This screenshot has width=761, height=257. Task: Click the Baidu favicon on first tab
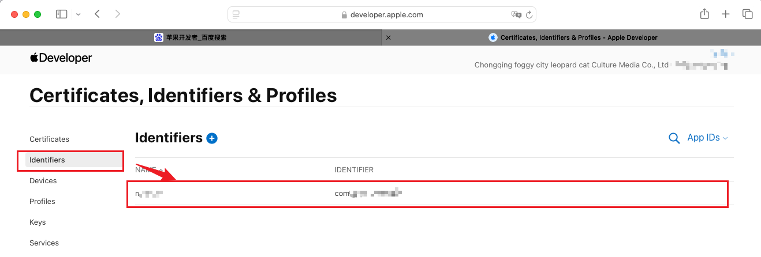(159, 37)
